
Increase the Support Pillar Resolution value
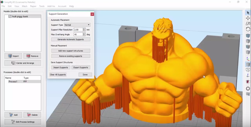[84, 29]
